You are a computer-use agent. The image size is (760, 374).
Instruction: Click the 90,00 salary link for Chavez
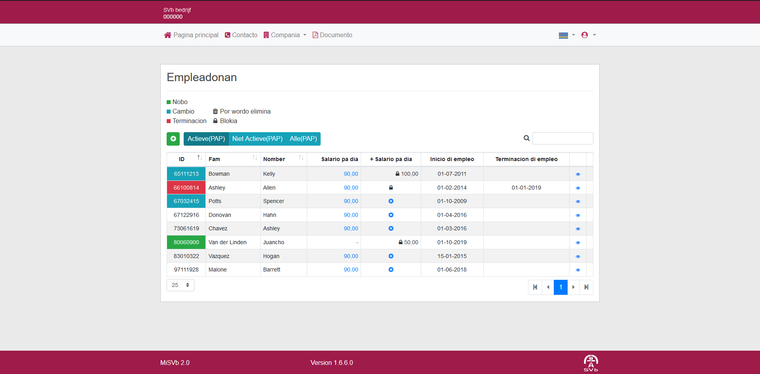click(351, 228)
